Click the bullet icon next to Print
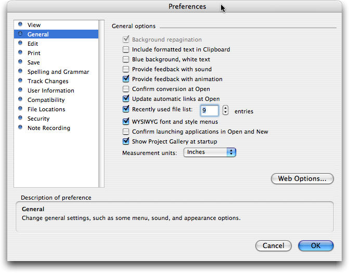The image size is (349, 273). (x=20, y=53)
